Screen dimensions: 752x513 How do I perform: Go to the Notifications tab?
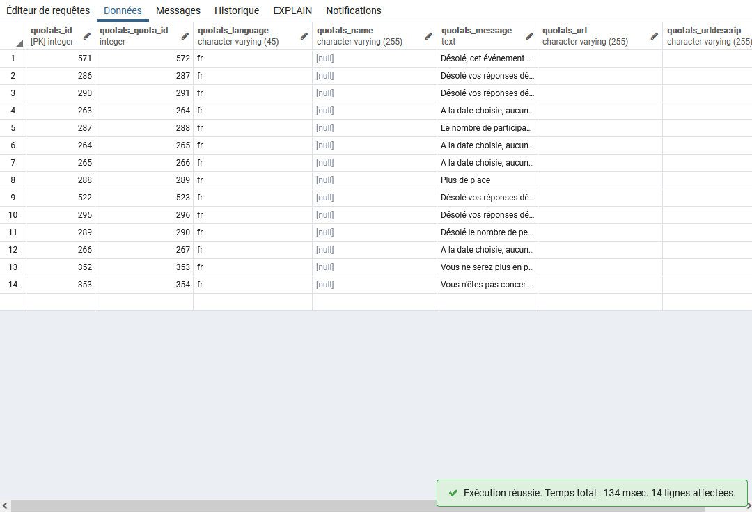pyautogui.click(x=354, y=10)
